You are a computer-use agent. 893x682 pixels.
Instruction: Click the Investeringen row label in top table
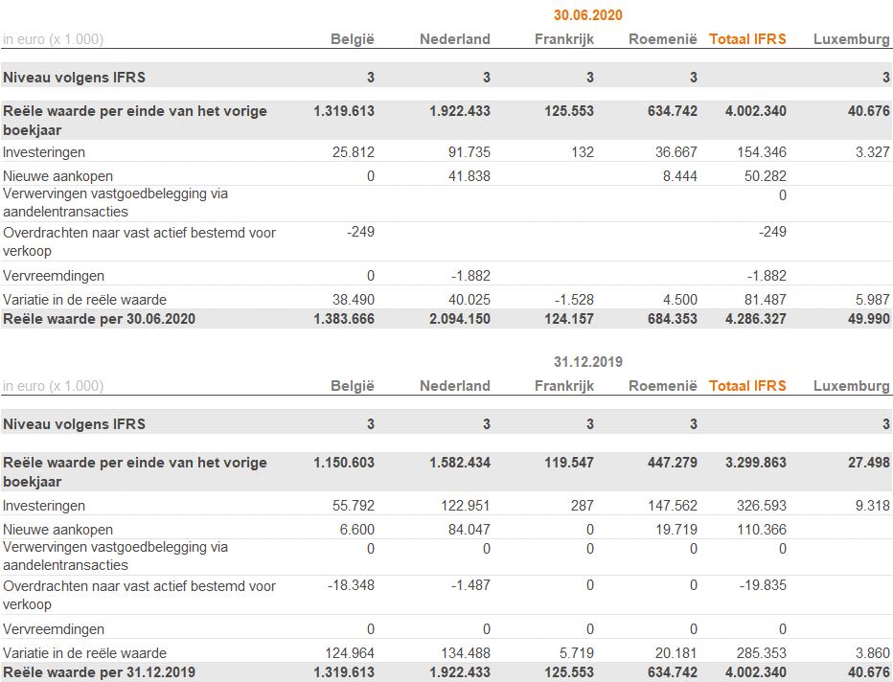(x=44, y=152)
